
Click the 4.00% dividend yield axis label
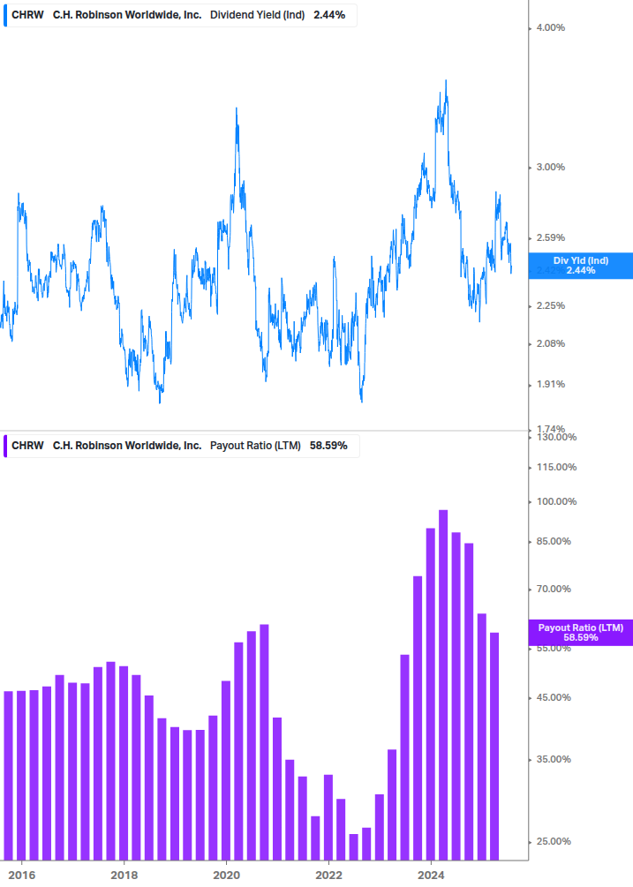click(x=550, y=27)
